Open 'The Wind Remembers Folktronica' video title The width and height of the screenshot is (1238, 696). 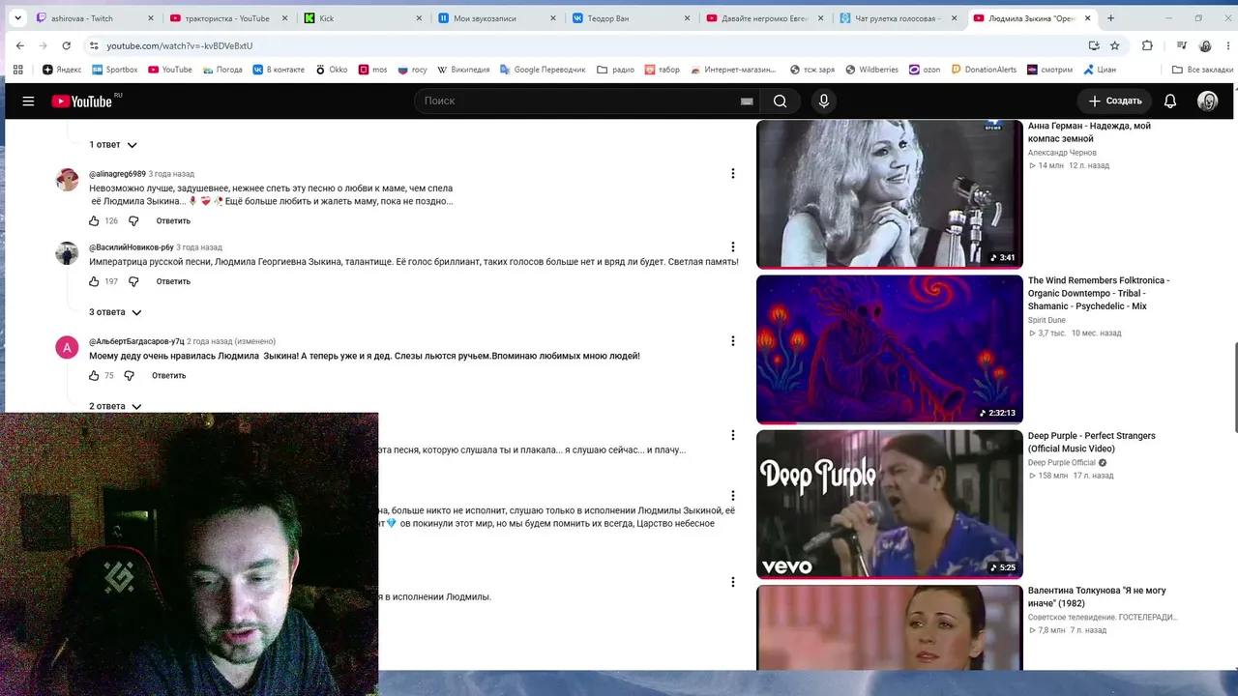(x=1099, y=293)
